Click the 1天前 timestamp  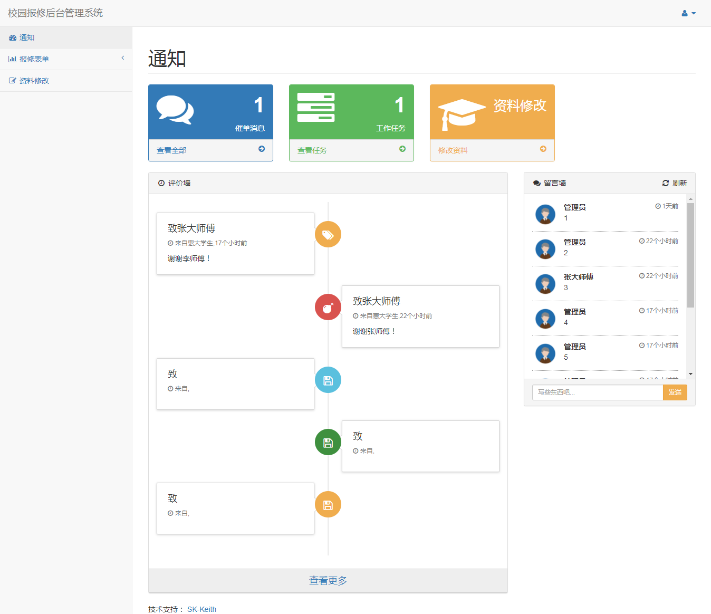[667, 206]
